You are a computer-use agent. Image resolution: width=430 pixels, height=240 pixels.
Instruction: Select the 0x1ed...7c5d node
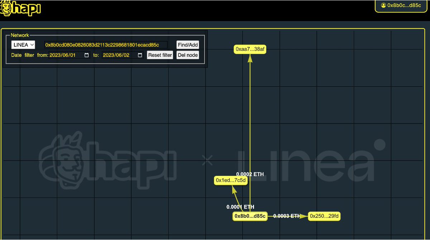pos(231,180)
